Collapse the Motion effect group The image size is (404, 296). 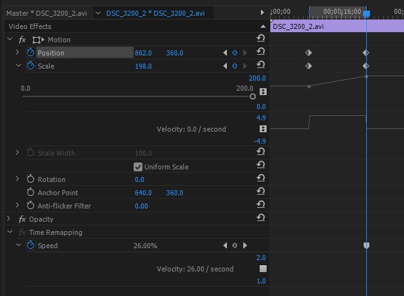click(10, 39)
